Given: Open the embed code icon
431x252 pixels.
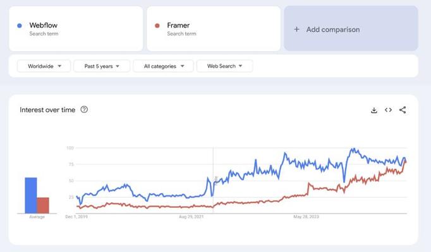Looking at the screenshot, I should 388,110.
